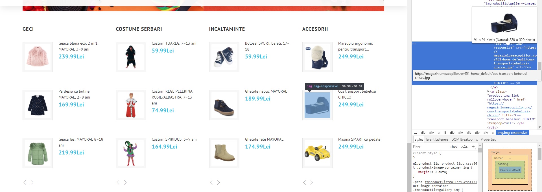
Task: Open Costum TUAREG, 7-13 ani product link
Action: 174,43
